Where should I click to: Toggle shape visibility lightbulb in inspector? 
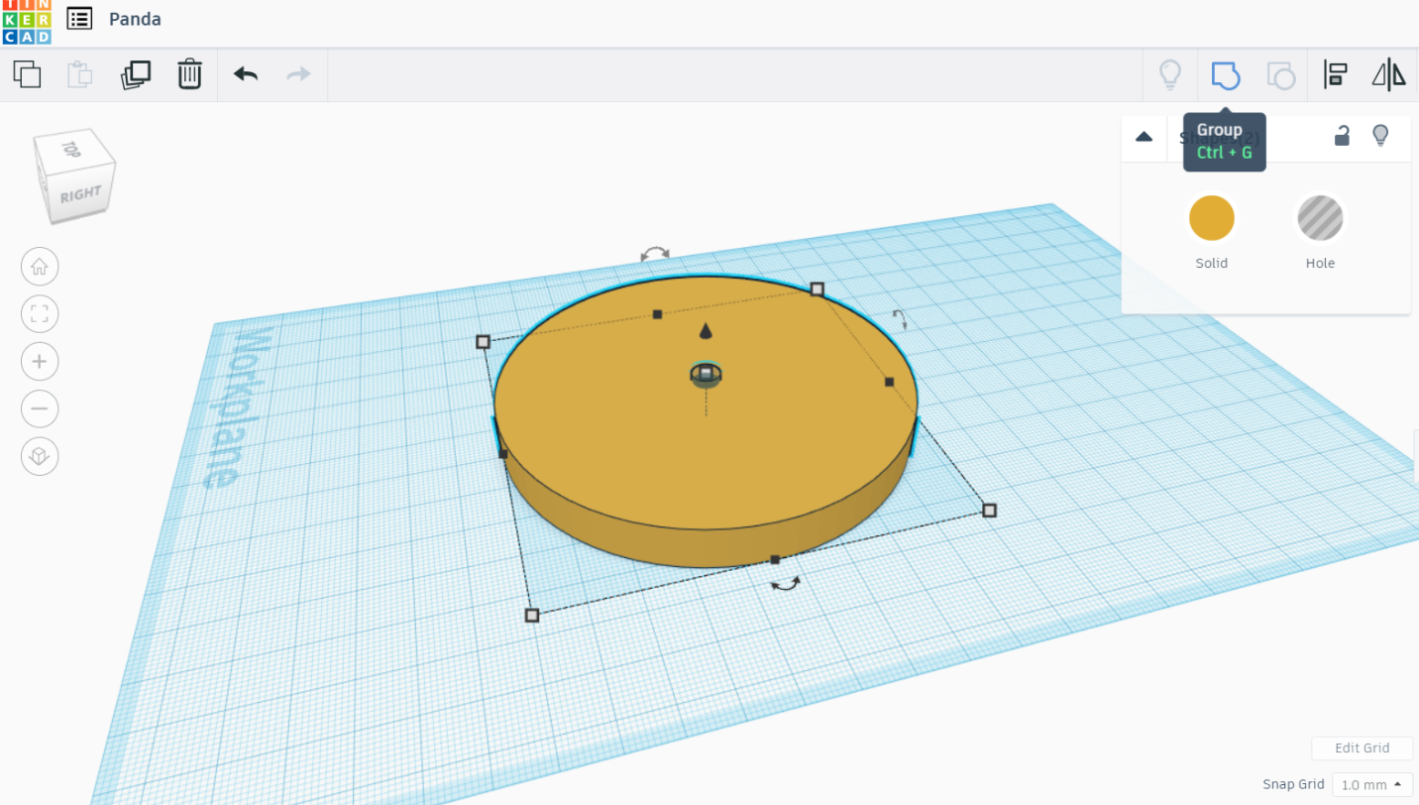tap(1380, 136)
